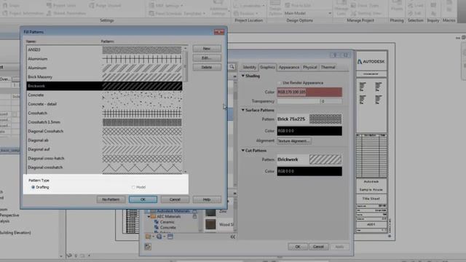Open the Graphics tab in Material Browser

(267, 67)
